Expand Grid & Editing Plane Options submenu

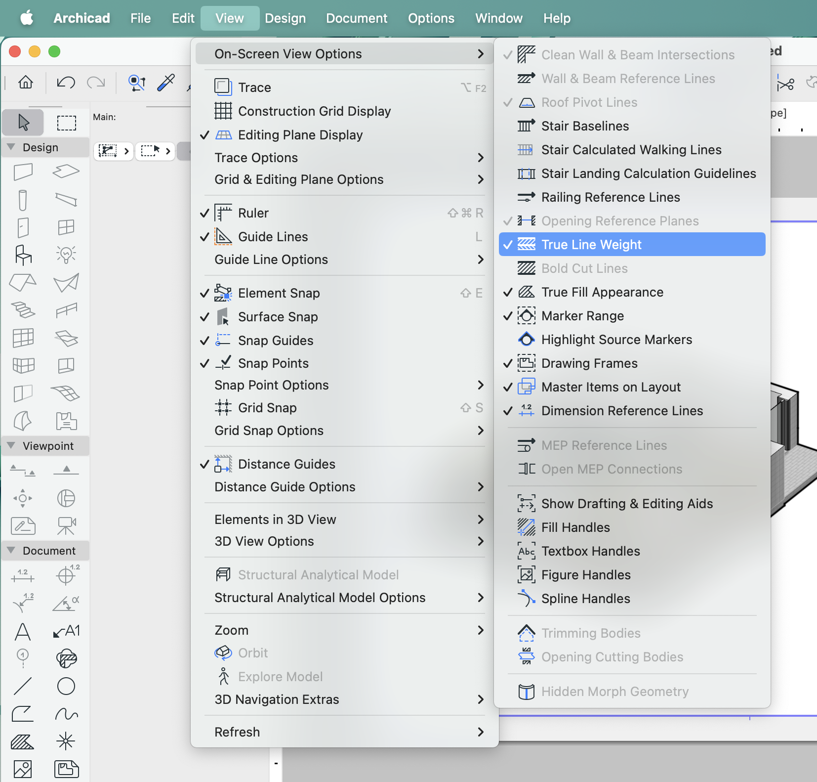(x=344, y=179)
